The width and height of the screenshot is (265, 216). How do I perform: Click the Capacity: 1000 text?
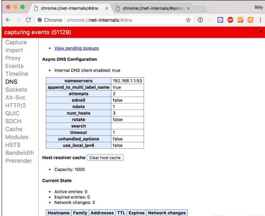(x=70, y=169)
